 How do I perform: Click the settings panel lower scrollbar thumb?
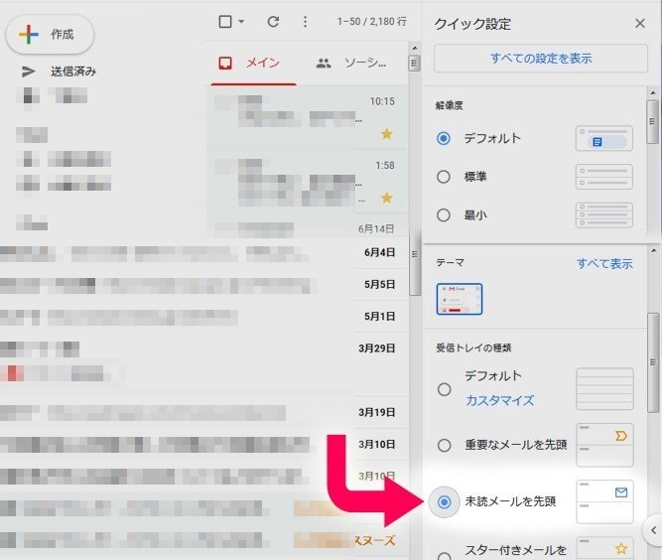click(x=653, y=362)
